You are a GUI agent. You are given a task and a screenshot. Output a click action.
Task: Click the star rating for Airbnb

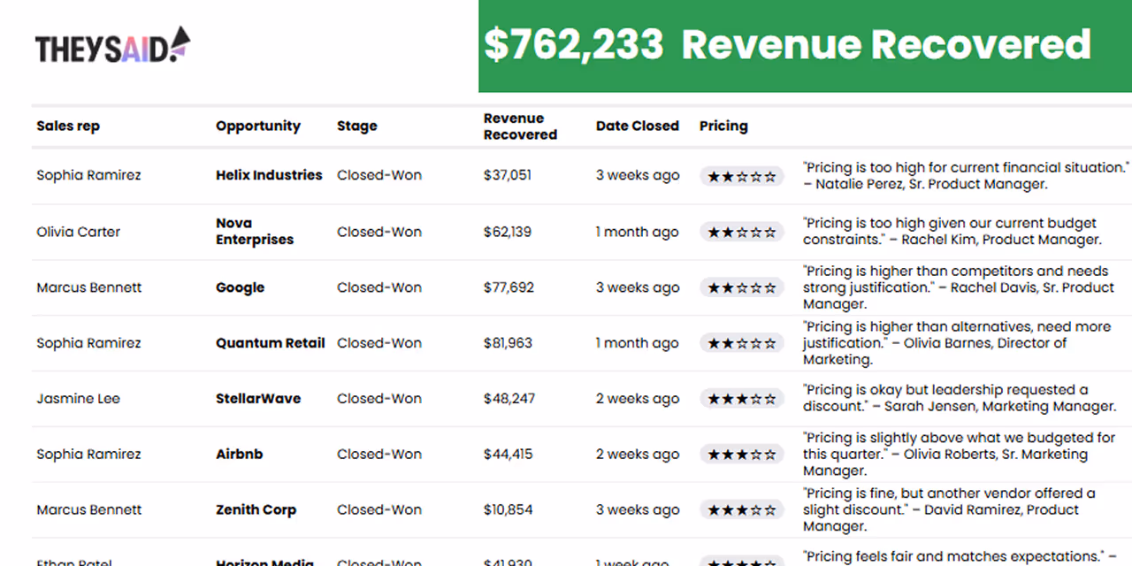point(742,455)
